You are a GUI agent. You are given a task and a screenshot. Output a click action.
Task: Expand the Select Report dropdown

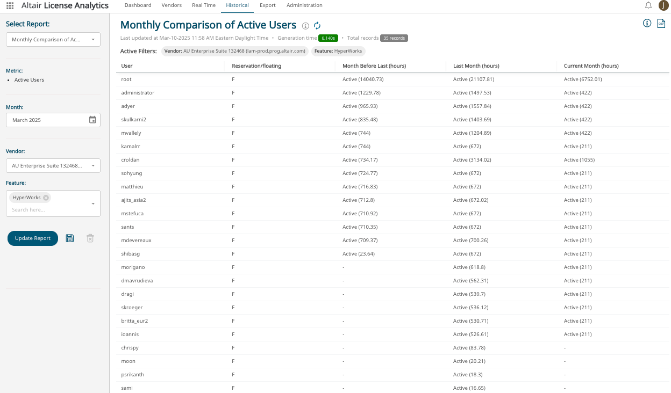pyautogui.click(x=92, y=40)
